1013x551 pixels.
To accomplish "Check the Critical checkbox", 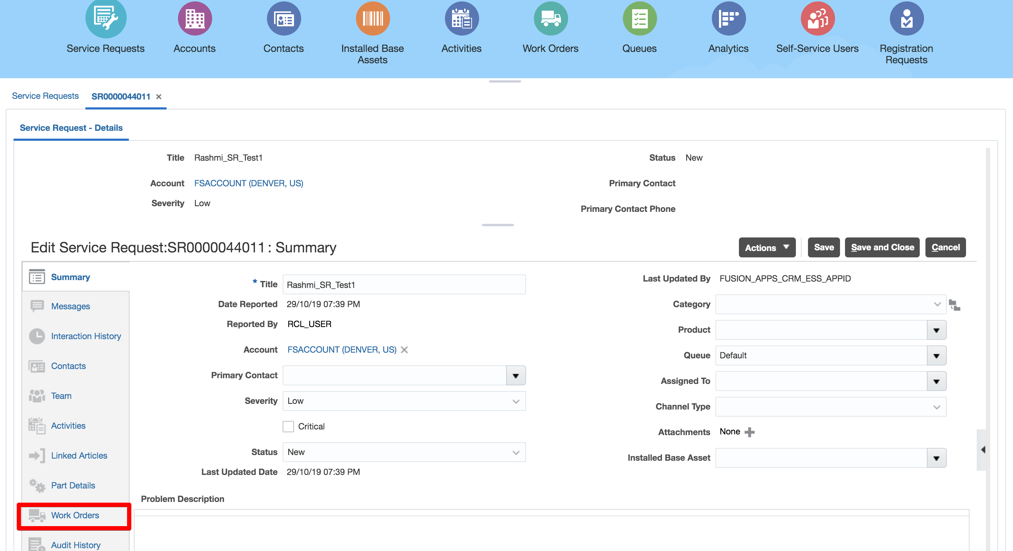I will [288, 427].
